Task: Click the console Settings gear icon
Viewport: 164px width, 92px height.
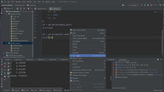Action: 5,76
